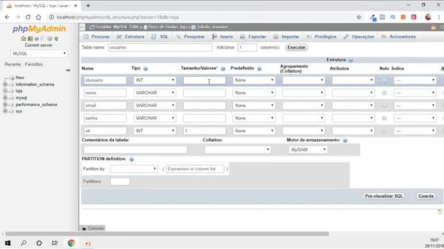This screenshot has height=249, width=444.
Task: Open the Pesquisar tab
Action: [x=190, y=37]
